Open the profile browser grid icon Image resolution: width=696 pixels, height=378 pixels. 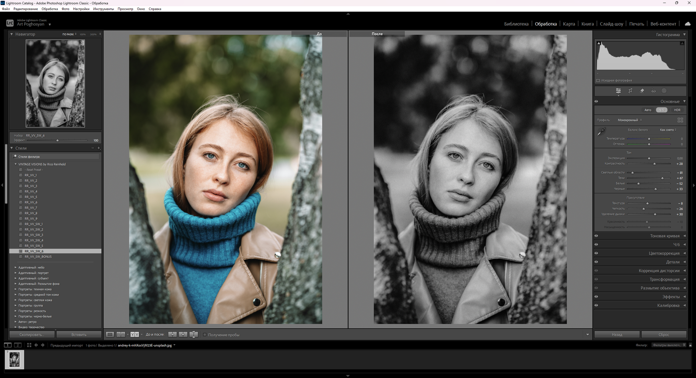(680, 120)
